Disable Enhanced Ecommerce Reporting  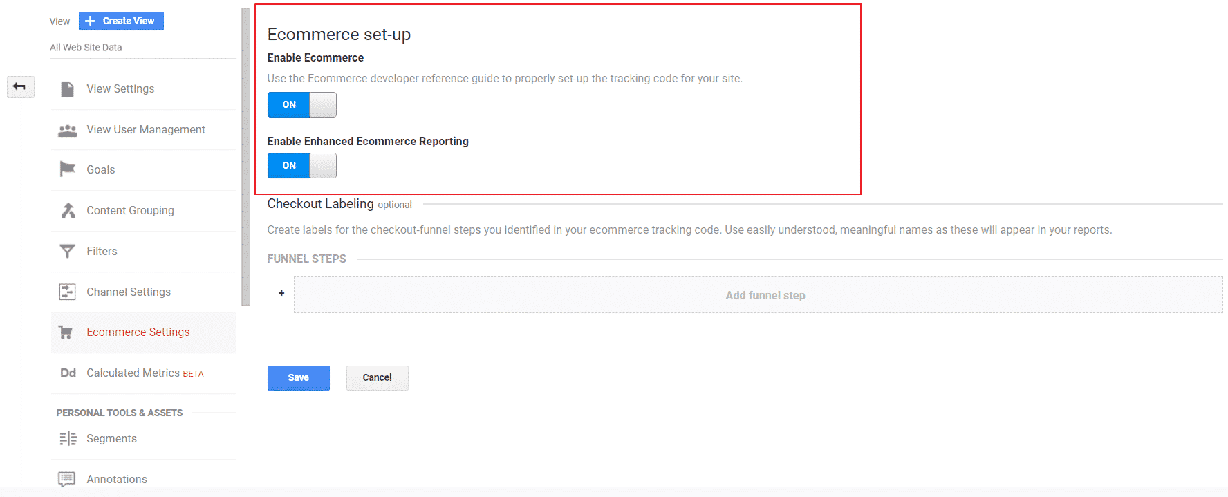click(x=302, y=165)
